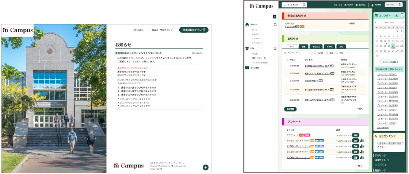409x174 pixels.
Task: Click the user profile icon in header
Action: click(x=372, y=5)
